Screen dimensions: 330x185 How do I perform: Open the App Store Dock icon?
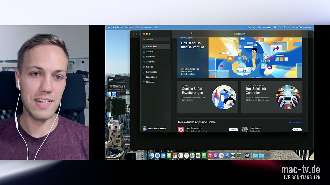227,155
